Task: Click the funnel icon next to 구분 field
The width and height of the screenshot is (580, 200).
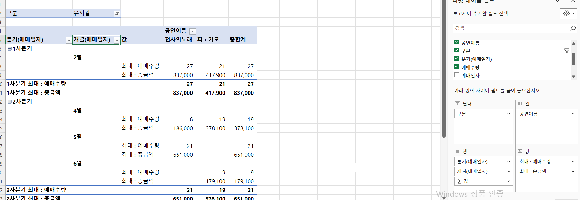Action: 567,51
